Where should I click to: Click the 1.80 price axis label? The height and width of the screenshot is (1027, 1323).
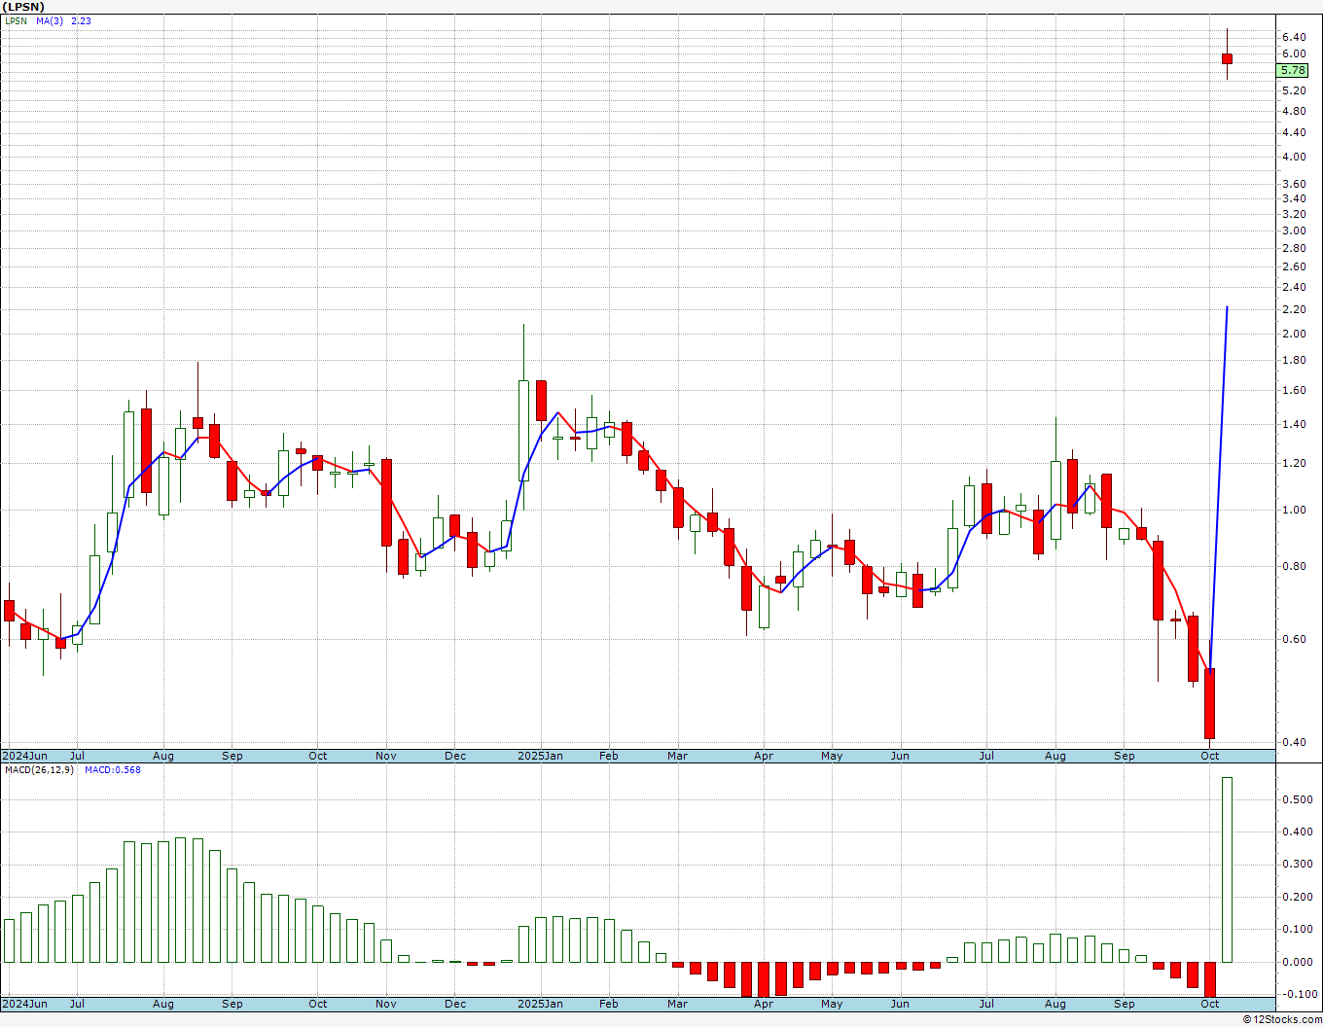(x=1294, y=360)
